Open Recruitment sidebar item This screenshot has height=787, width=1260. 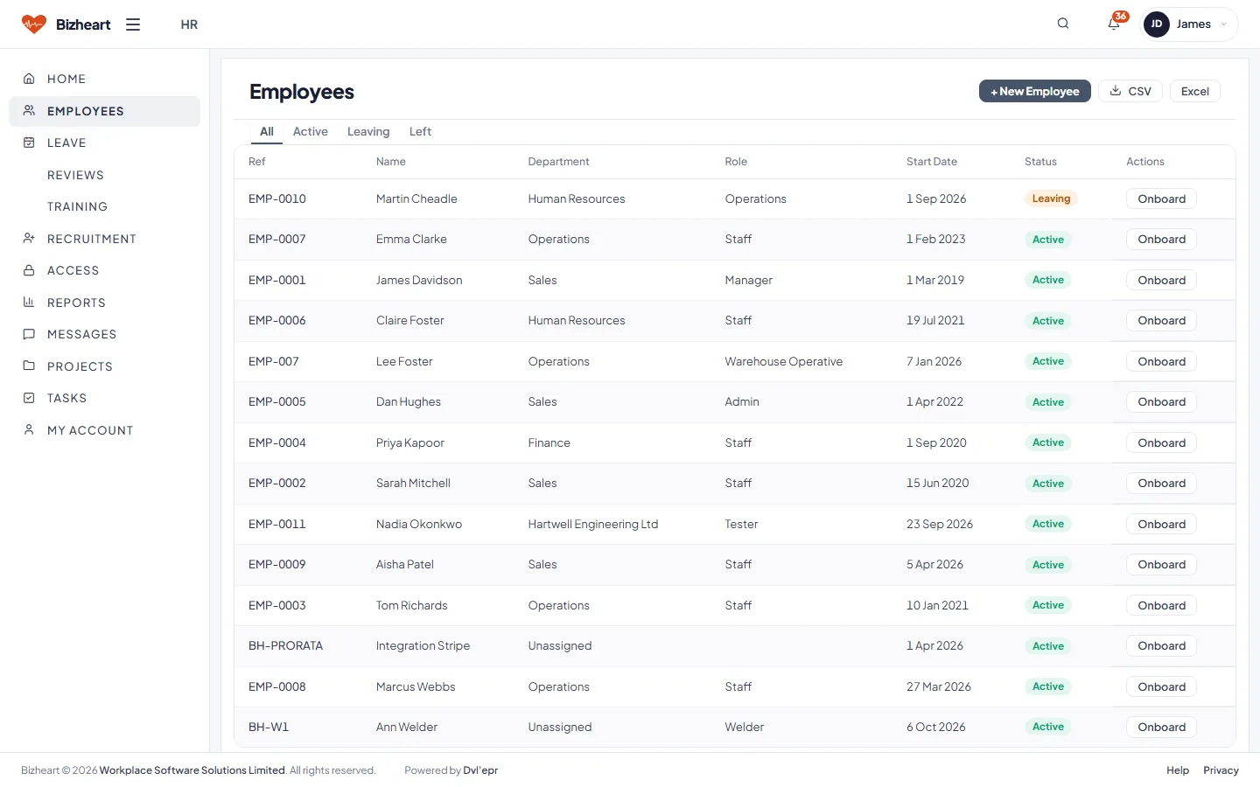(105, 239)
